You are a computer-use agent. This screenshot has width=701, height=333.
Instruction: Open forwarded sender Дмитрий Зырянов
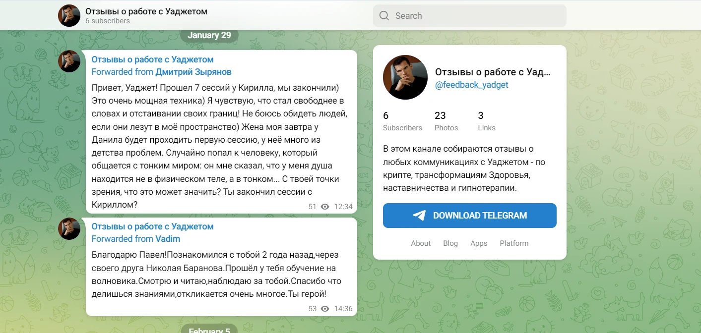193,72
